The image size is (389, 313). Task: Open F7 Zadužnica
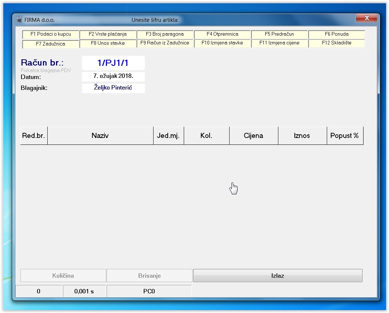pyautogui.click(x=51, y=44)
